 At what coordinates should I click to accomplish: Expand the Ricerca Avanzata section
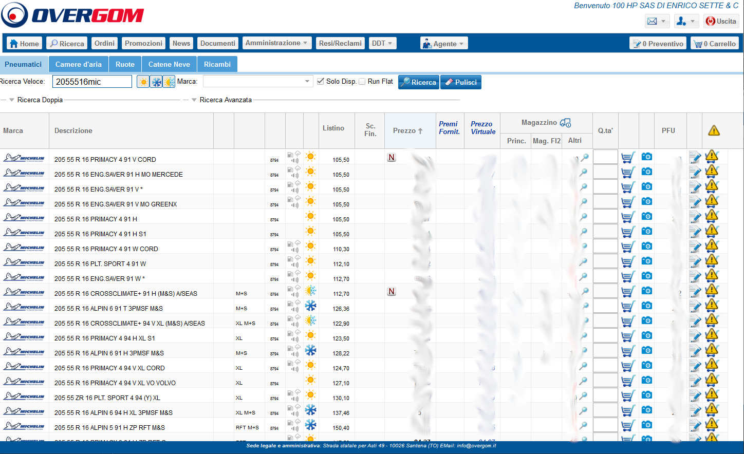click(x=221, y=100)
